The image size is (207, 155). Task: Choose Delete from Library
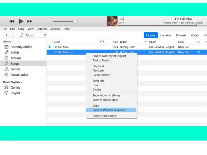click(105, 116)
